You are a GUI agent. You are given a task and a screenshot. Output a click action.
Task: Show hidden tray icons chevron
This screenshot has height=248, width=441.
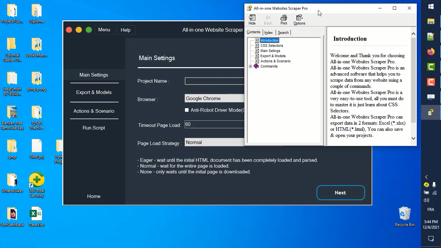pos(426,177)
